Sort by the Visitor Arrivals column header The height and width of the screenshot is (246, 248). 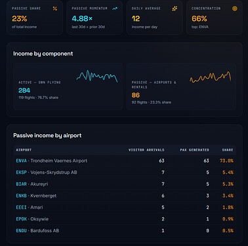tap(146, 150)
